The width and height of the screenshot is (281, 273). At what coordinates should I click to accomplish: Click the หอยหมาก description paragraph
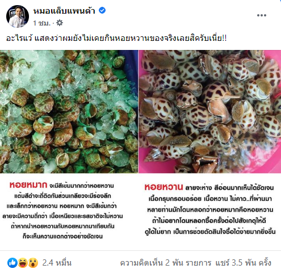point(62,211)
